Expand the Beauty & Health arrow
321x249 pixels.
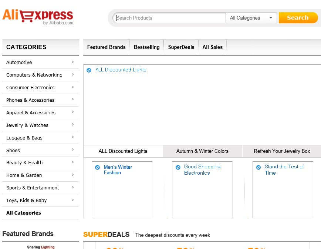click(x=73, y=162)
